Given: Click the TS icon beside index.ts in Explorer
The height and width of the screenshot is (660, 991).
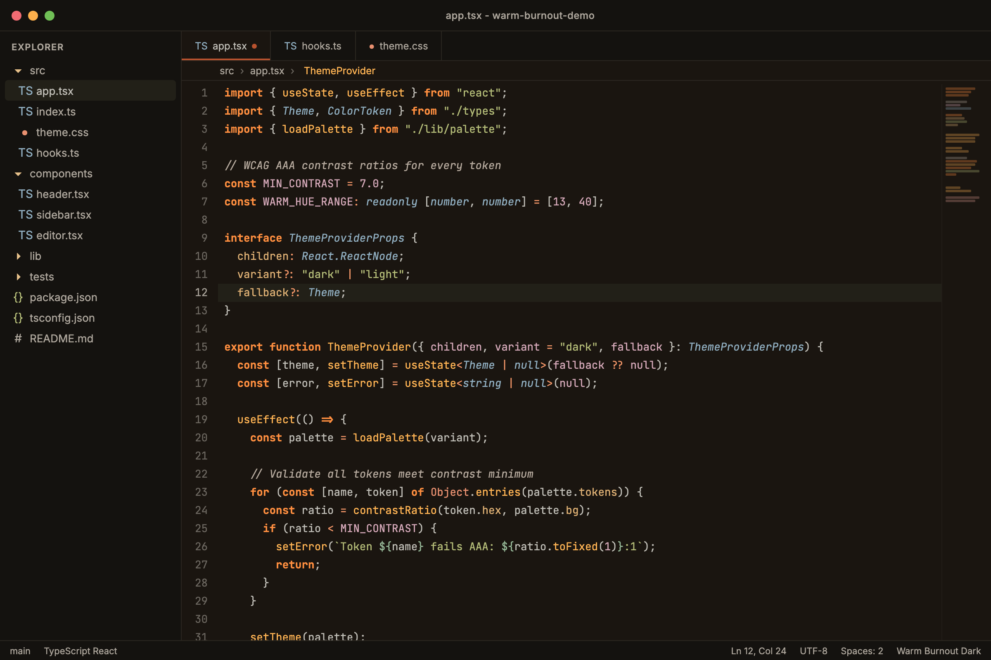Looking at the screenshot, I should (26, 111).
